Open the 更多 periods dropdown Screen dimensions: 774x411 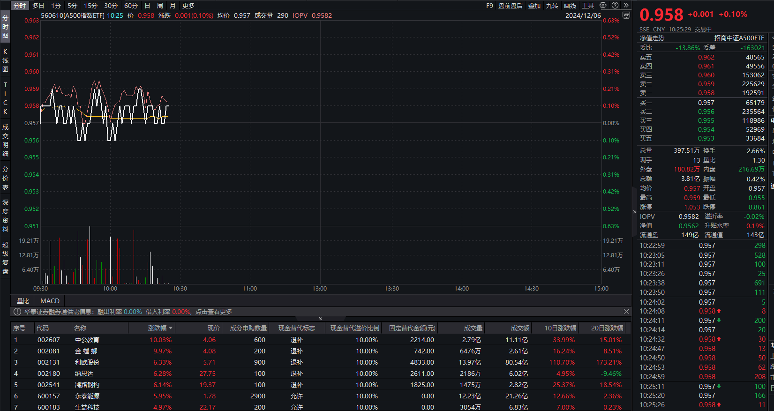click(x=188, y=6)
